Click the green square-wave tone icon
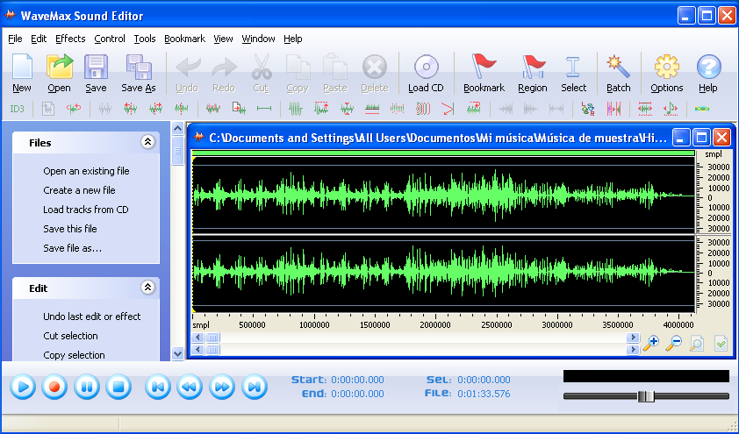The width and height of the screenshot is (739, 434). tap(296, 110)
